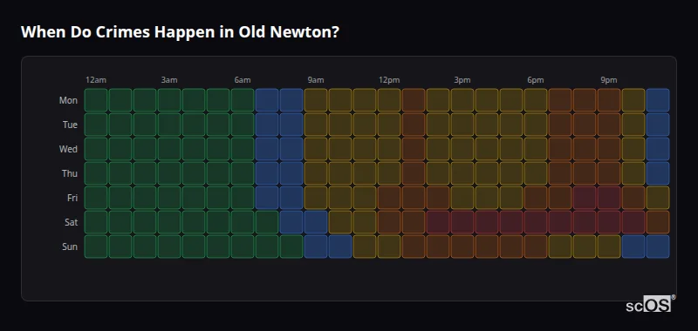Select the 9am column label
The width and height of the screenshot is (698, 331).
click(316, 80)
